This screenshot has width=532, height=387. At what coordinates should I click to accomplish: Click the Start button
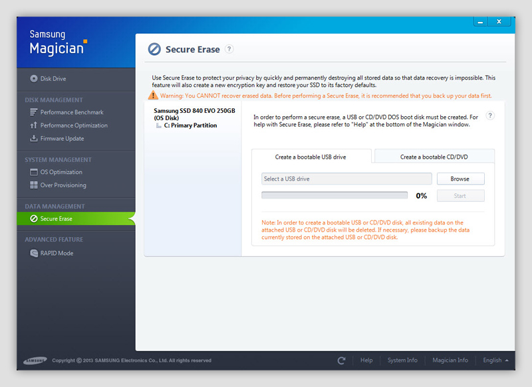point(460,196)
